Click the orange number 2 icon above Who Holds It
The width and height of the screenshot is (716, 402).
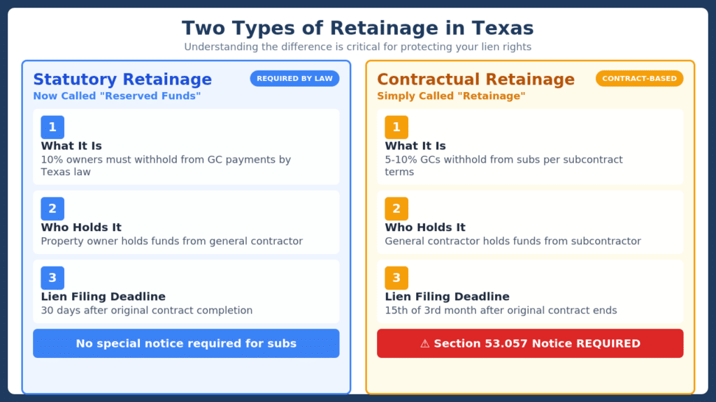[396, 209]
